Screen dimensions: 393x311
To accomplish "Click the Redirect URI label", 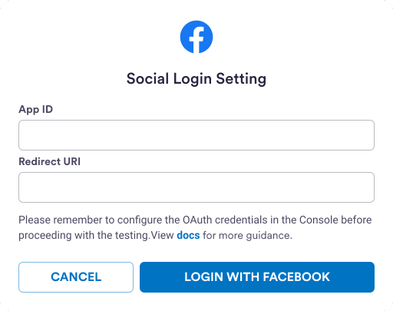I will pyautogui.click(x=50, y=161).
